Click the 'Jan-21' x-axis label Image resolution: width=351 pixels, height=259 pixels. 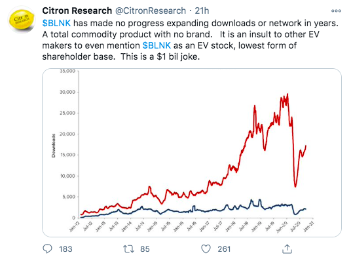point(309,226)
